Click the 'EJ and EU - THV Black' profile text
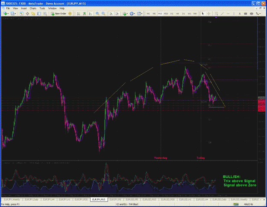Screen dimensions: 267x207 point(127,204)
